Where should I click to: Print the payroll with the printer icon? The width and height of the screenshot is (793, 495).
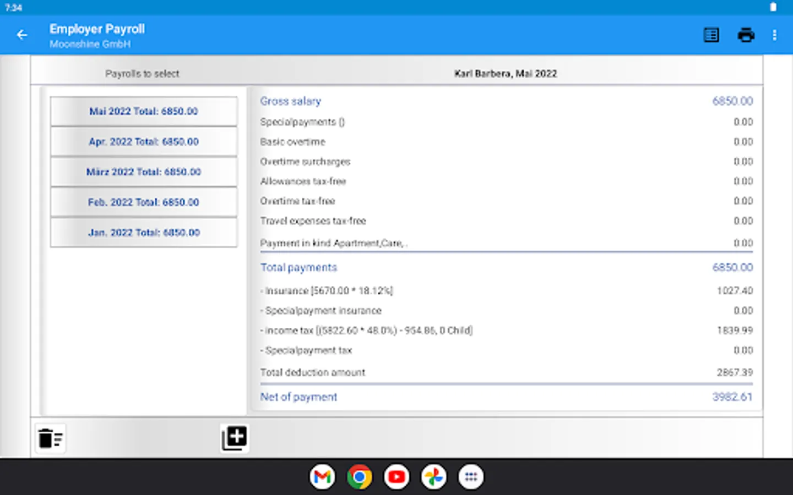click(746, 35)
